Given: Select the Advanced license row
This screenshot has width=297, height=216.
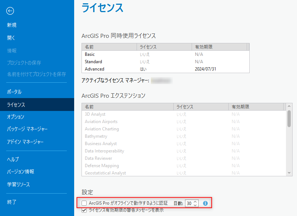Looking at the screenshot, I should (x=165, y=69).
